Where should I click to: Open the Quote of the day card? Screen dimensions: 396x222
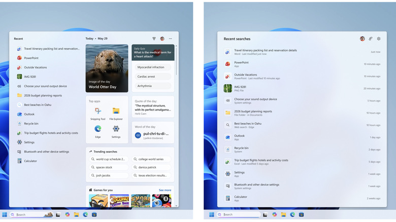pos(153,107)
